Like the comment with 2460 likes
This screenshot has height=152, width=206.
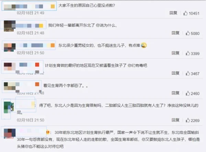(x=187, y=93)
